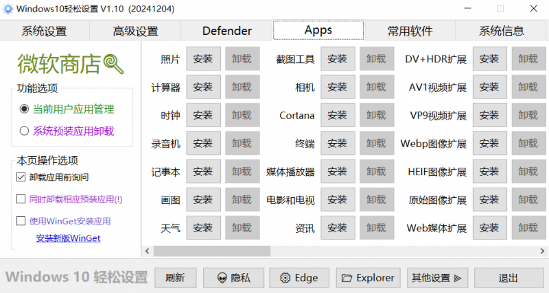Viewport: 549px width, 293px height.
Task: Click 安装 next to Cortana
Action: tap(337, 115)
